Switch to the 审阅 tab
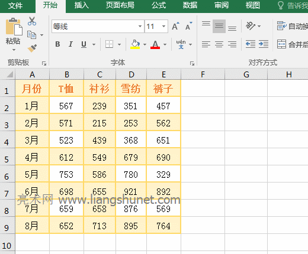Viewport: 308px width, 254px height. coord(222,5)
